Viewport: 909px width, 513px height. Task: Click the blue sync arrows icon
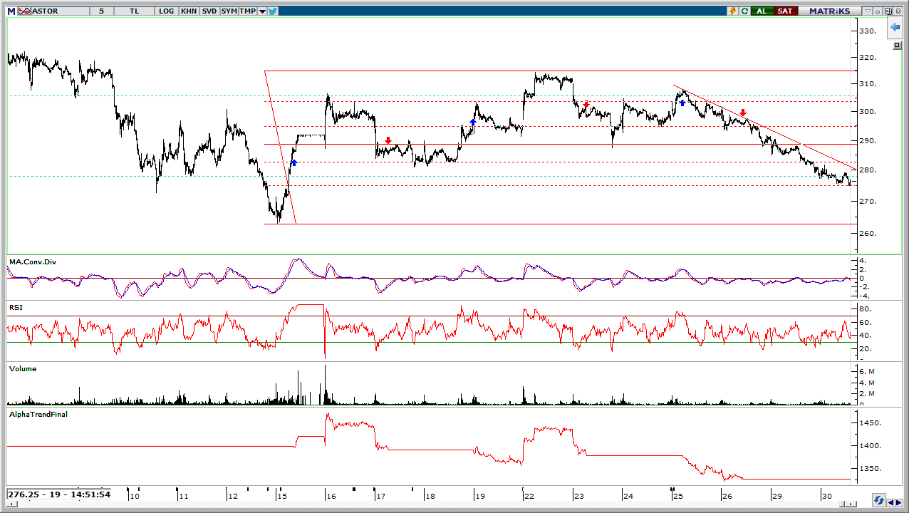click(x=879, y=500)
